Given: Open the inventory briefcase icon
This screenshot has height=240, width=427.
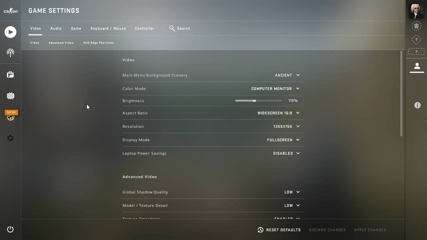Looking at the screenshot, I should (10, 74).
